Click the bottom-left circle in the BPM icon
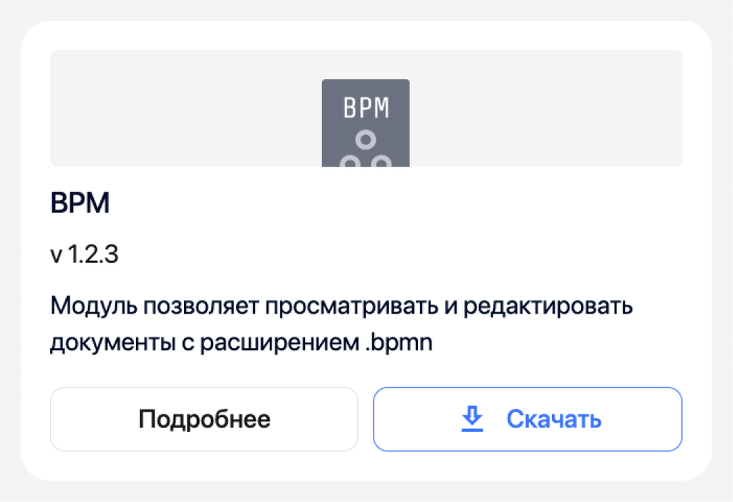The width and height of the screenshot is (733, 502). point(350,162)
